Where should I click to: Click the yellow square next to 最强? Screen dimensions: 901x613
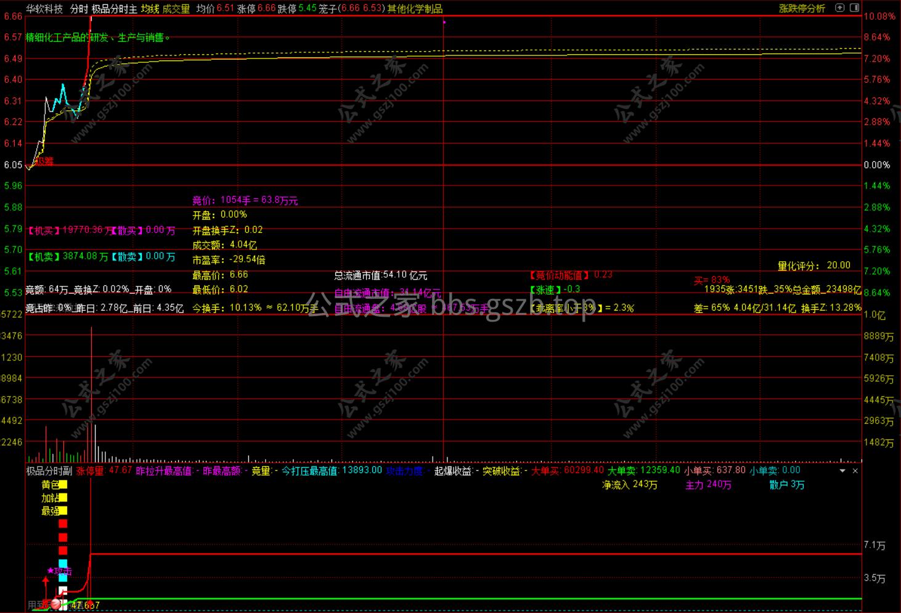tap(63, 511)
